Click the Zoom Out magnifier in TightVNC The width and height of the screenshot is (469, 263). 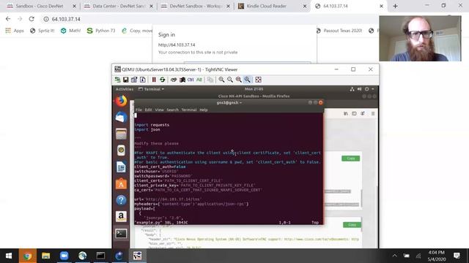click(x=230, y=80)
